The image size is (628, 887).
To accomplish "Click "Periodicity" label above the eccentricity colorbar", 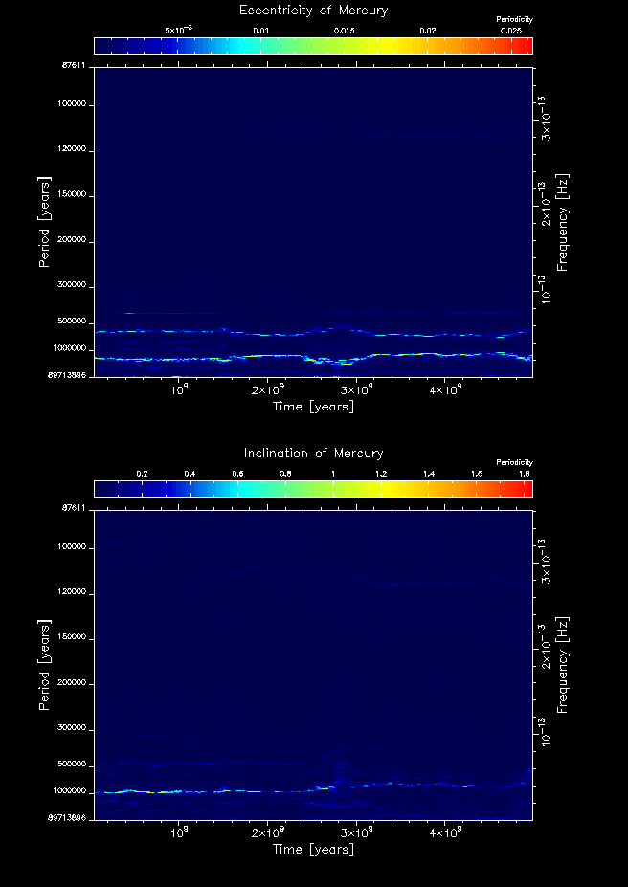I will pyautogui.click(x=514, y=19).
